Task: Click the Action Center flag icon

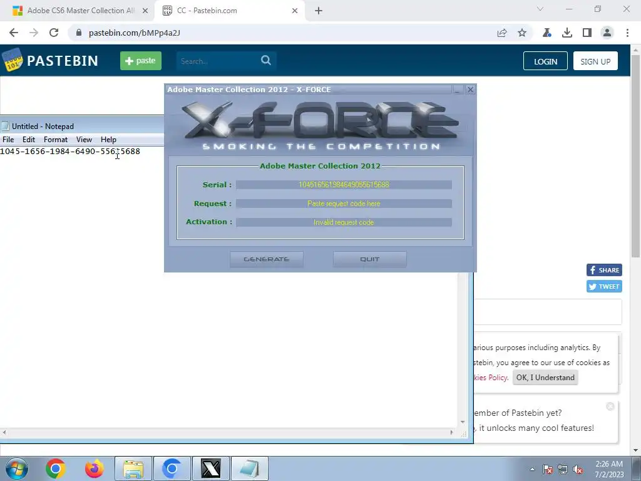Action: (x=548, y=470)
